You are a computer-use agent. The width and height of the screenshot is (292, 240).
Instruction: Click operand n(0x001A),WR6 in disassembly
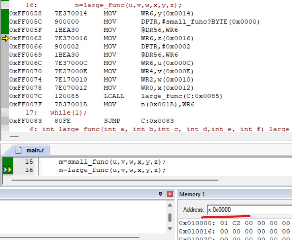click(167, 104)
